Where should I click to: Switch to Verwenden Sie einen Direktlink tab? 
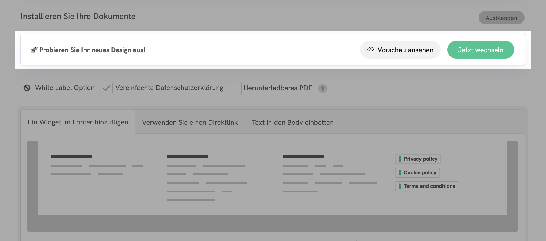(x=190, y=123)
